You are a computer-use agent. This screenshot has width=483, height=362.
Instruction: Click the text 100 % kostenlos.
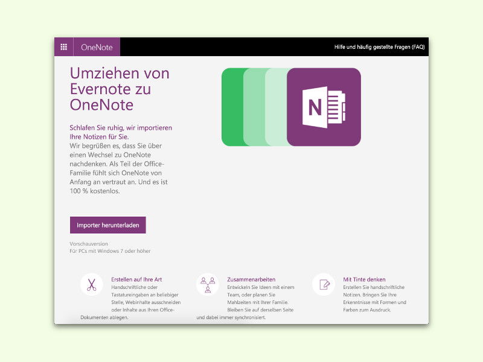pyautogui.click(x=95, y=191)
